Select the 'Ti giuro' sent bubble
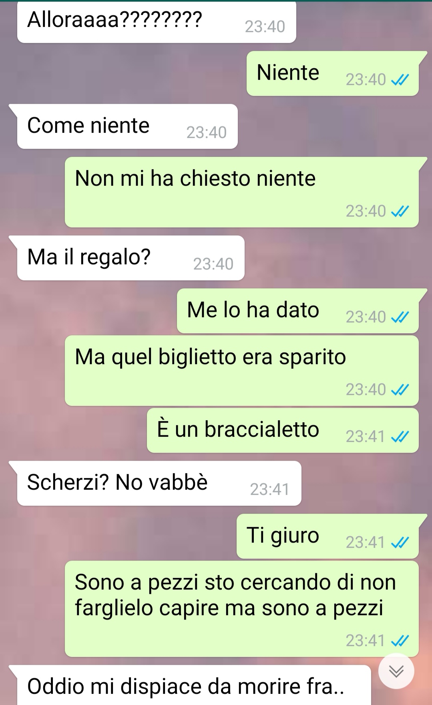 (328, 536)
